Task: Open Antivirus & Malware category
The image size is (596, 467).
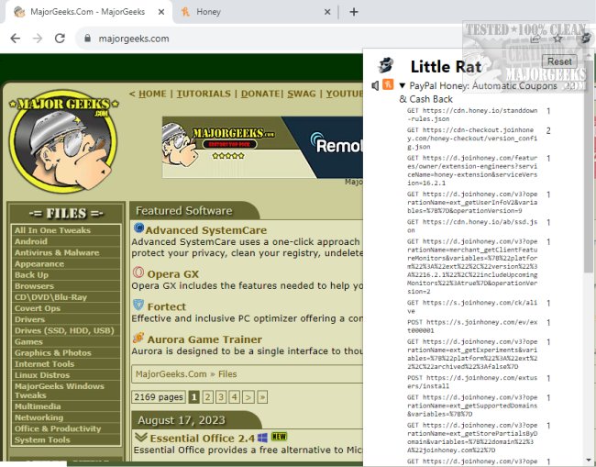Action: (x=57, y=252)
